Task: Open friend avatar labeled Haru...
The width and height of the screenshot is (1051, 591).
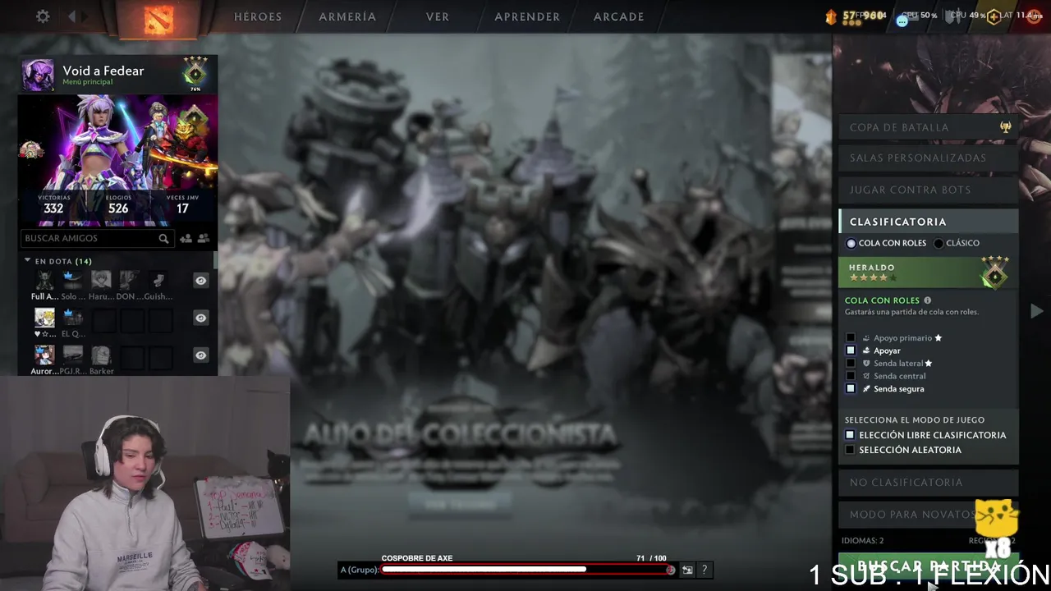Action: [x=101, y=280]
